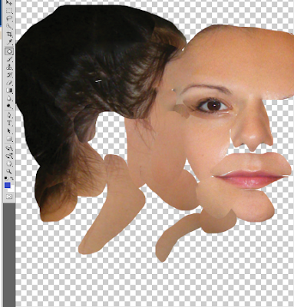The height and width of the screenshot is (307, 294).
Task: Select the Dodge tool
Action: (9, 106)
